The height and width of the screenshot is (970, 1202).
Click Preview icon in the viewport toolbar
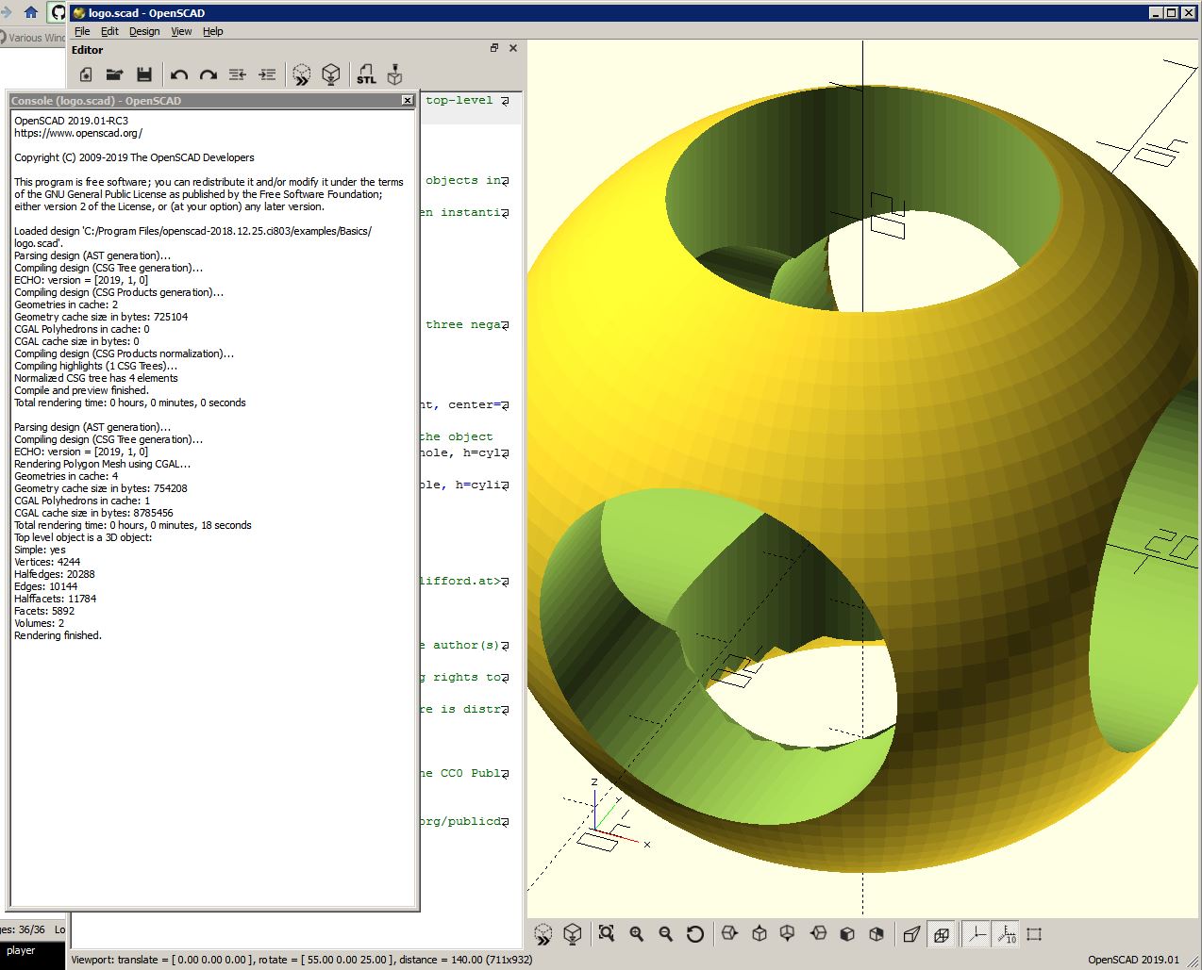click(543, 934)
